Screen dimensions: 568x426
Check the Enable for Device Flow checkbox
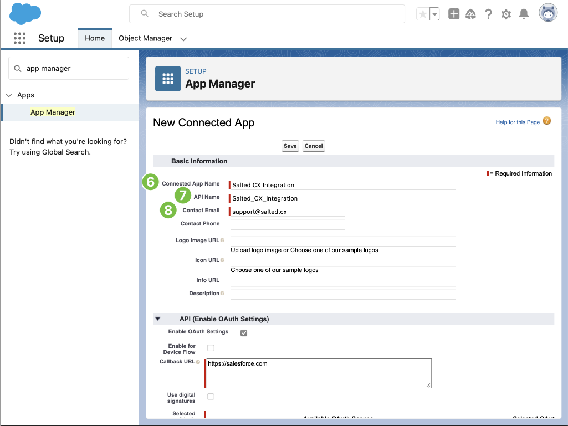click(x=211, y=348)
